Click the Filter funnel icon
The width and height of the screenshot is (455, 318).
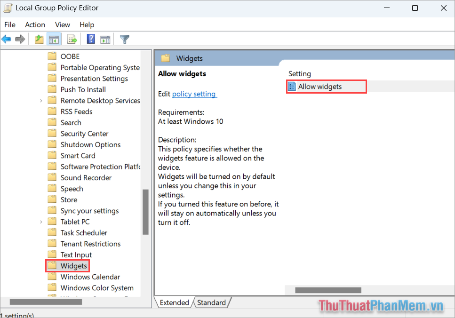click(x=124, y=39)
